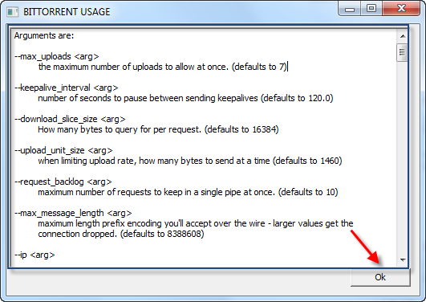The width and height of the screenshot is (426, 302).
Task: Click the 'connection dropped. (defaults to 8388608)' line
Action: pyautogui.click(x=121, y=234)
